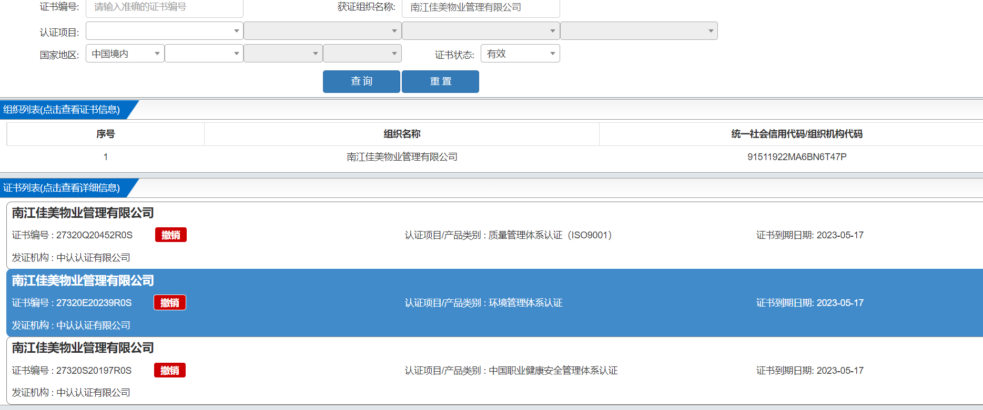Screen dimensions: 983x410
Task: Click 撤销 badge of certificate 27320E20239R0S
Action: tap(170, 303)
